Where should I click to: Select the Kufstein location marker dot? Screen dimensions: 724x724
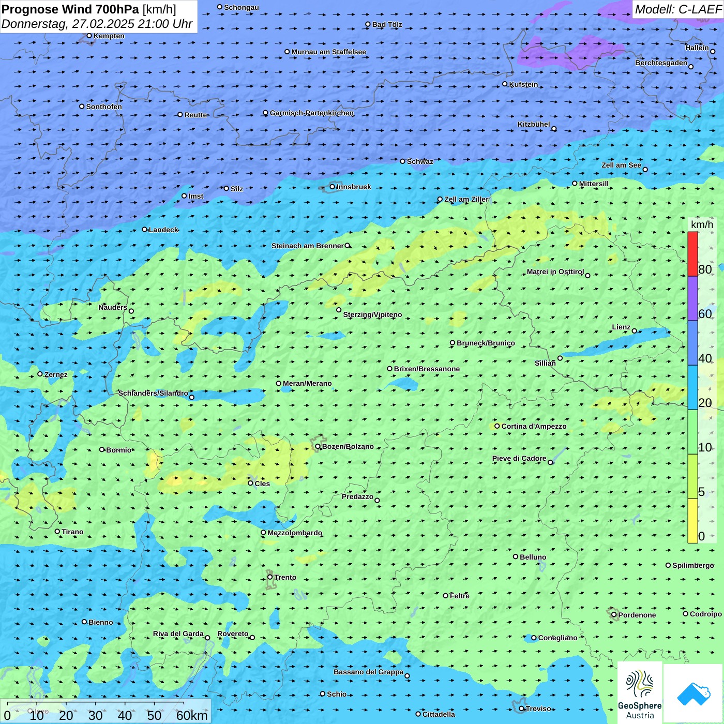click(x=505, y=84)
